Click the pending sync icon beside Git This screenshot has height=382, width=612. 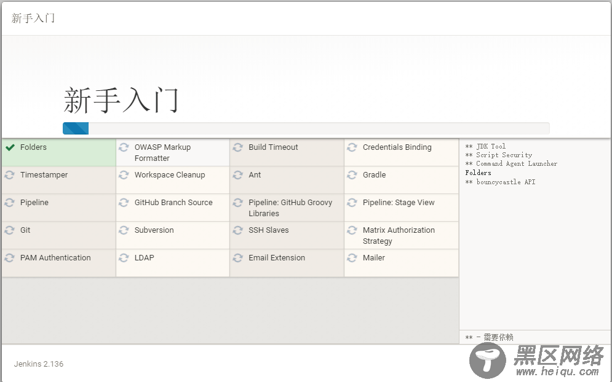[9, 230]
